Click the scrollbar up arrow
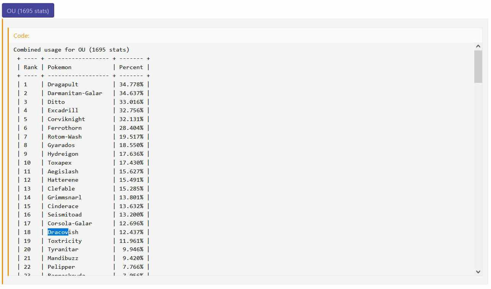The image size is (491, 289). tap(478, 46)
